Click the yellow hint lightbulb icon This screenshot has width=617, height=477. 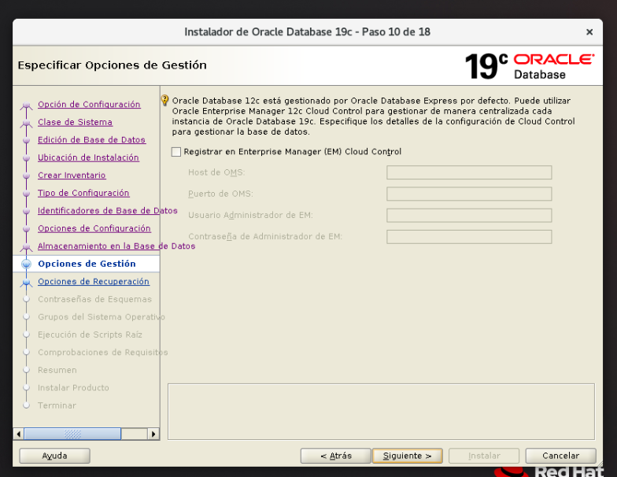click(x=165, y=101)
